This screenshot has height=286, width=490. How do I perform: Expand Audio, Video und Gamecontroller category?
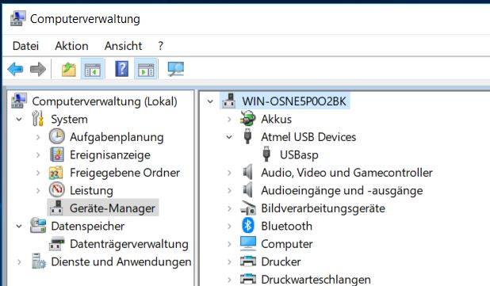click(229, 173)
